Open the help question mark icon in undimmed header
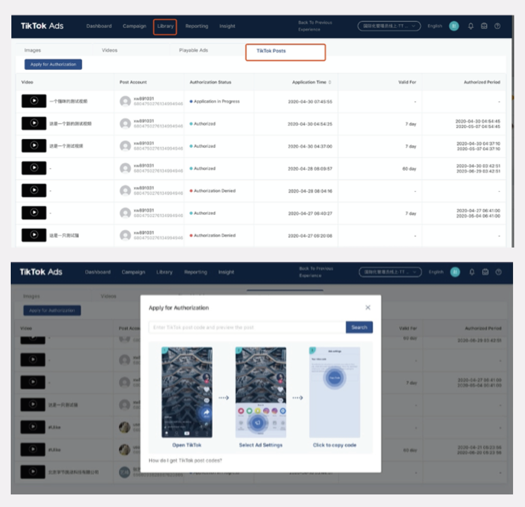525x507 pixels. click(497, 26)
